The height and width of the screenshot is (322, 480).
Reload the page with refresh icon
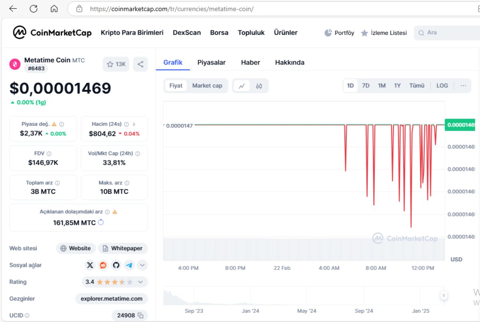(x=34, y=8)
